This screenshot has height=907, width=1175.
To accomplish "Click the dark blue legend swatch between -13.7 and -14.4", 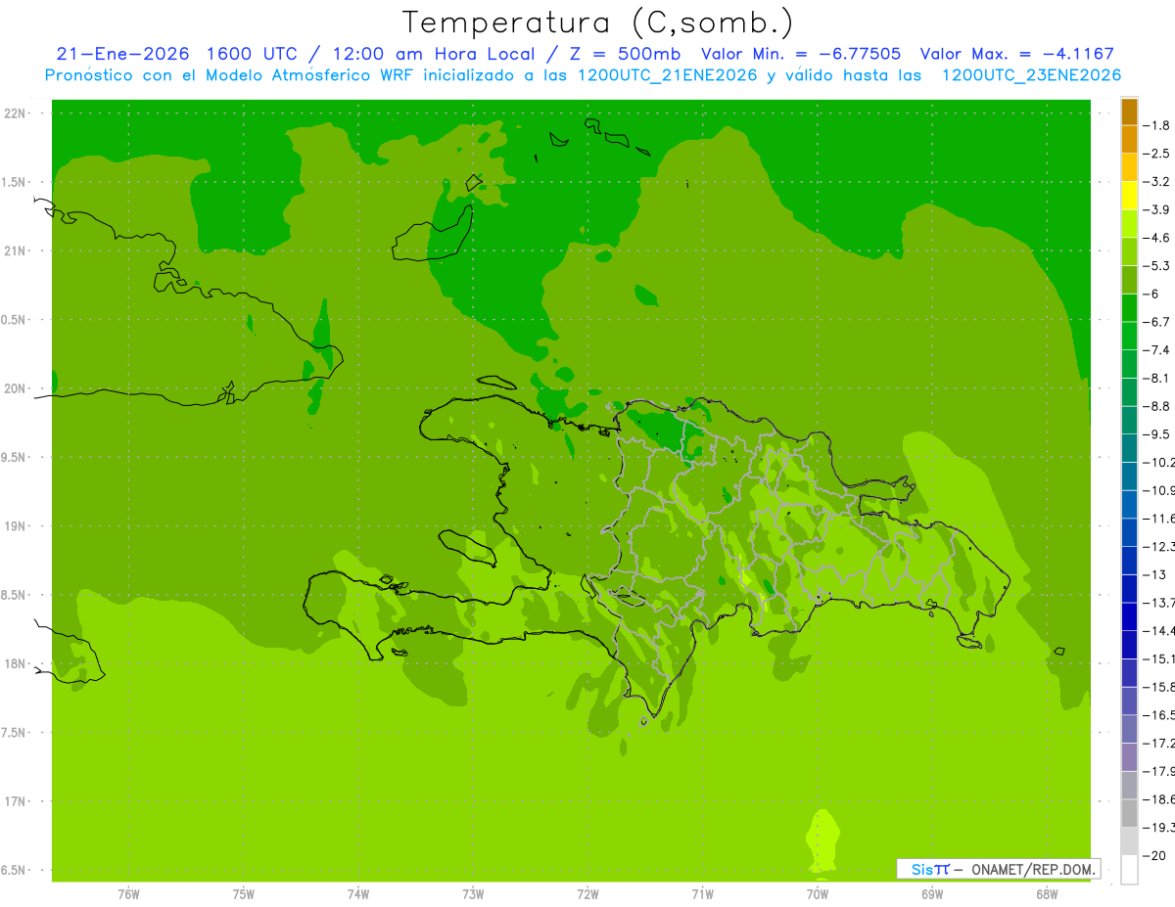I will click(x=1129, y=616).
